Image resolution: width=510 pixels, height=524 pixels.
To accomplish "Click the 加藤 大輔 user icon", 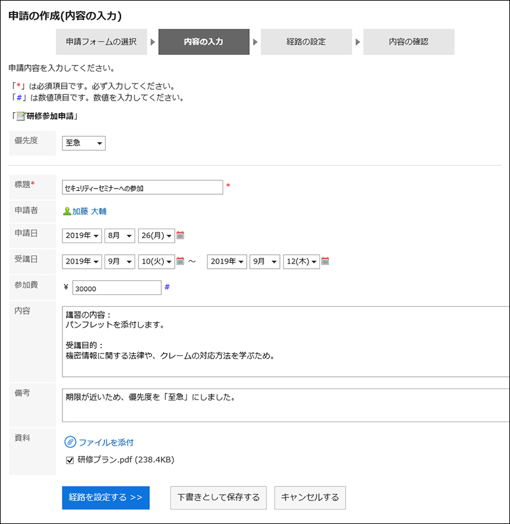I will tap(67, 211).
